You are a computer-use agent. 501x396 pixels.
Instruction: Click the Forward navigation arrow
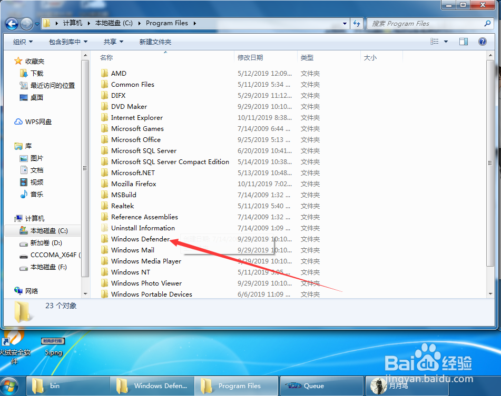click(26, 24)
